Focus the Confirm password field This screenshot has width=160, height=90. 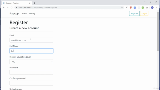[x=31, y=83]
